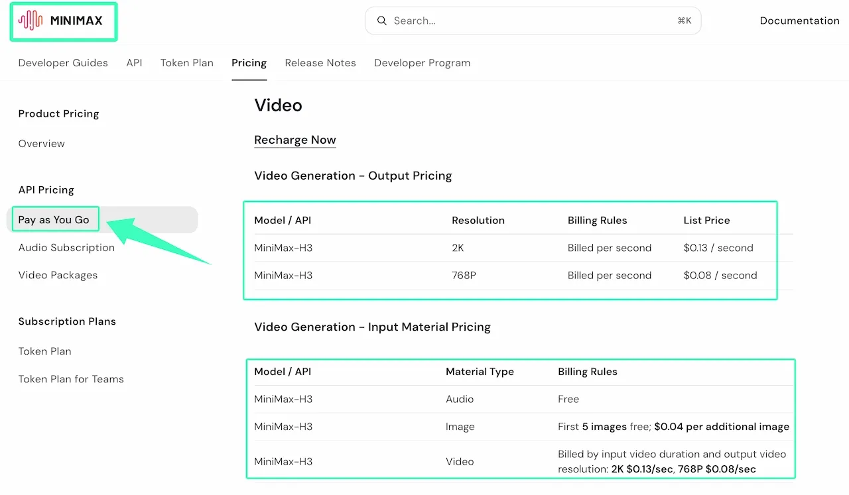Click the "Video" page heading
Viewport: 849px width, 495px height.
tap(278, 105)
